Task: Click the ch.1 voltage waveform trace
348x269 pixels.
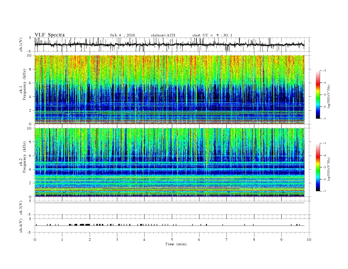Action: 170,44
